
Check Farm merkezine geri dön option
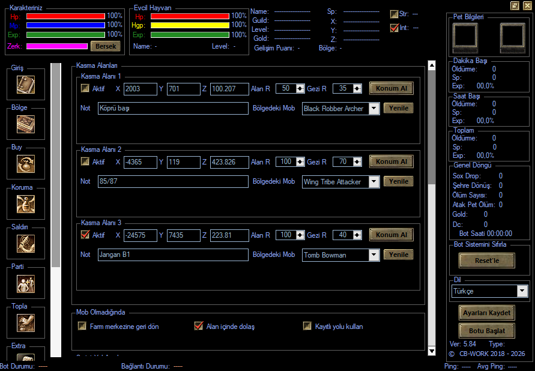tap(82, 326)
